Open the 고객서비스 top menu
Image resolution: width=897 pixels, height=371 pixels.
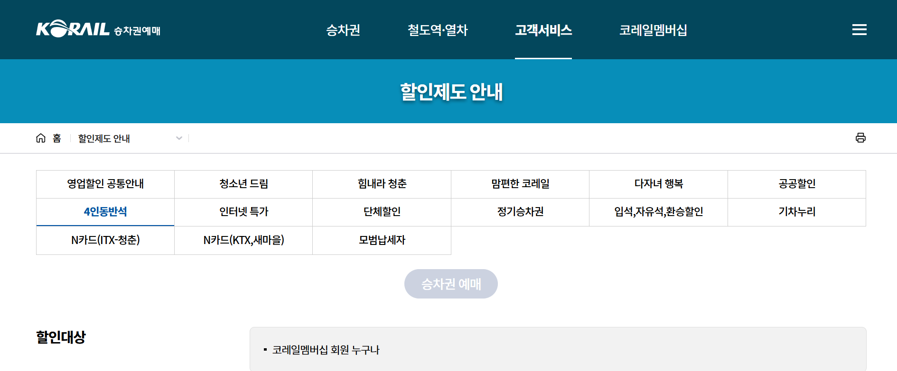tap(543, 30)
